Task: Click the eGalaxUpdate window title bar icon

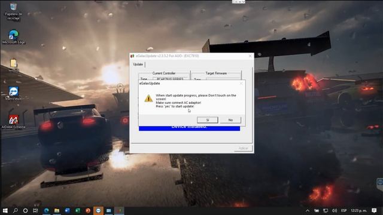Action: pos(132,56)
